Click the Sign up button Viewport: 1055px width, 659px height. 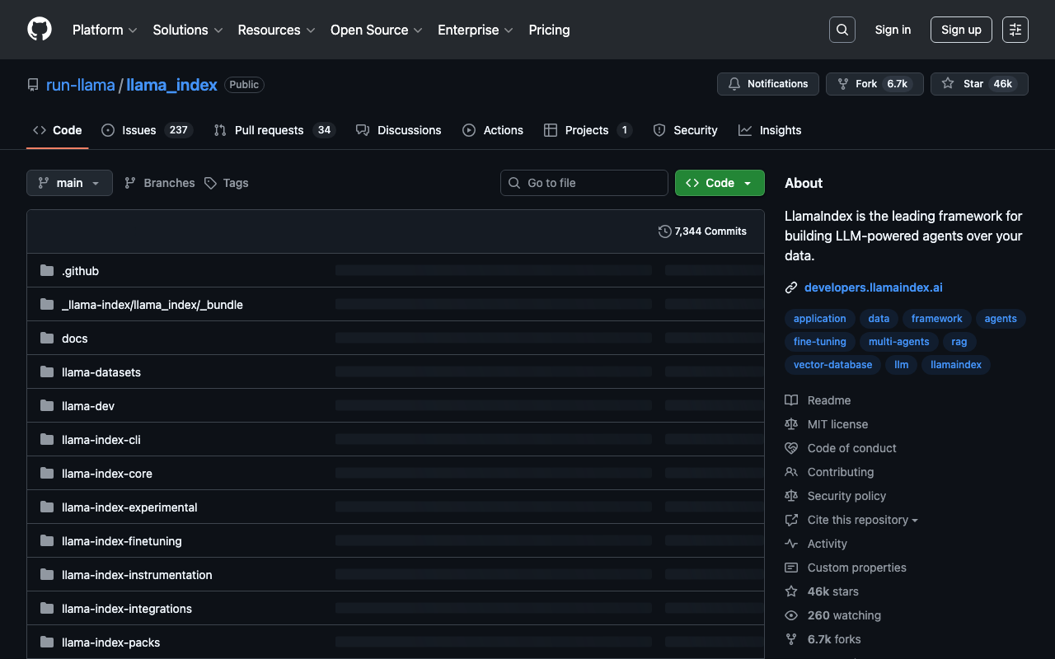click(961, 30)
